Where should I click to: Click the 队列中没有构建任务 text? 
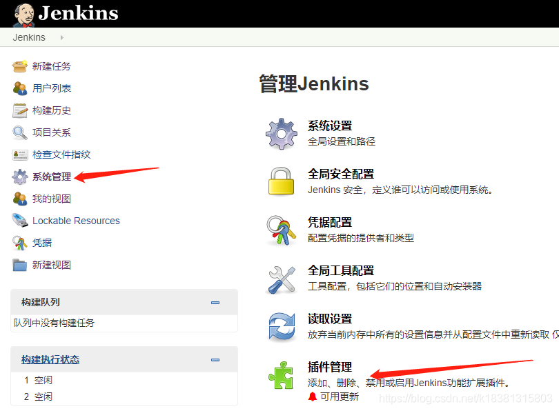(x=55, y=323)
